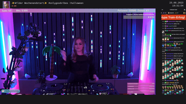The width and height of the screenshot is (186, 104).
Task: Click the Follower: 20585 counter
Action: click(x=127, y=11)
